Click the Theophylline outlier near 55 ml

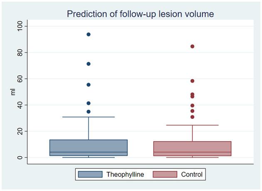(x=89, y=85)
